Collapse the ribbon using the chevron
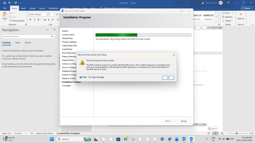 253,25
